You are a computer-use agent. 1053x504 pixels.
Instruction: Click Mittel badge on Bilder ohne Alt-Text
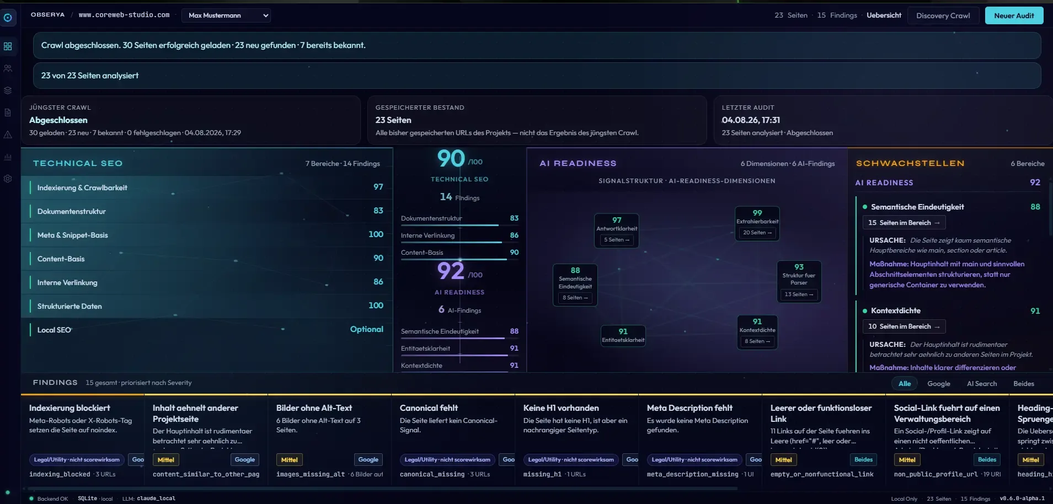tap(290, 460)
